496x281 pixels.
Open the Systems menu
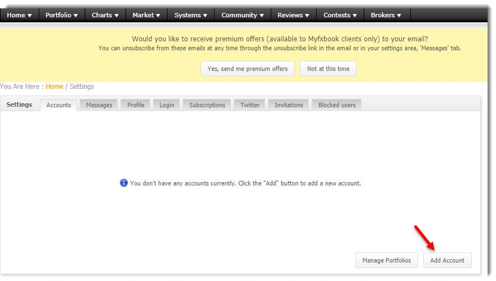pyautogui.click(x=191, y=15)
